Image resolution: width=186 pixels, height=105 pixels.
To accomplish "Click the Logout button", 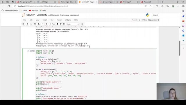I will (155, 15).
